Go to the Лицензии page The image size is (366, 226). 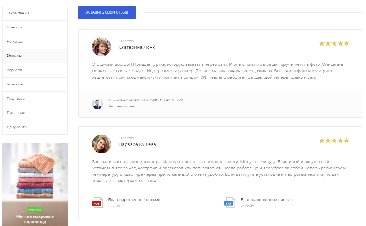click(35, 113)
